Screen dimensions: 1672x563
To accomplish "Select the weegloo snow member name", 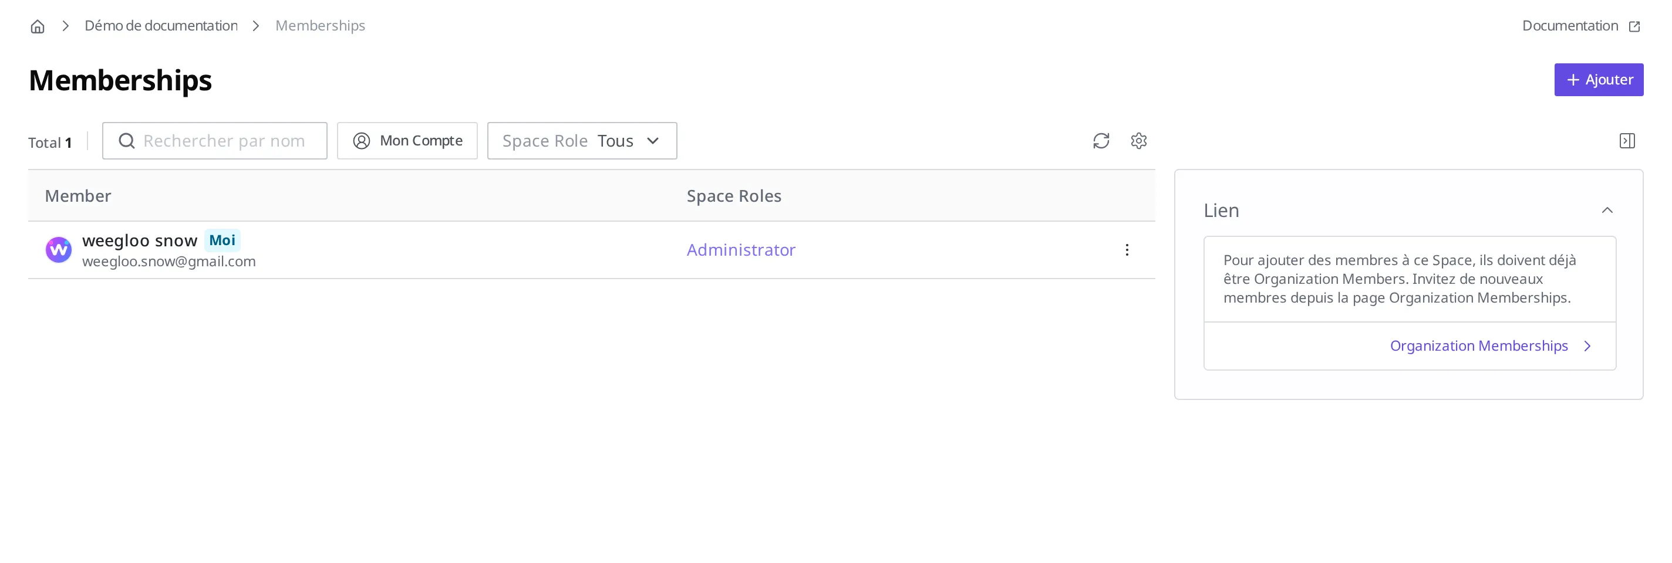I will (x=140, y=240).
